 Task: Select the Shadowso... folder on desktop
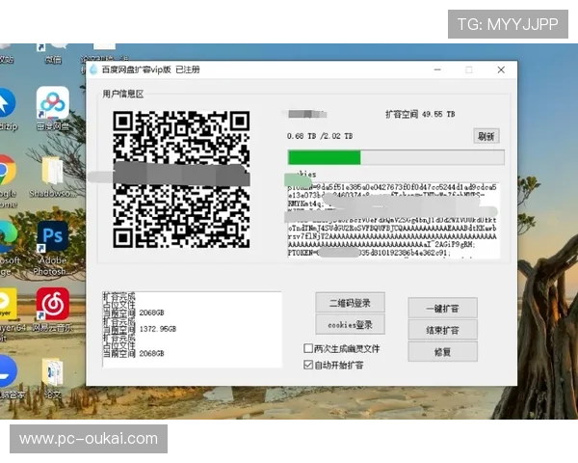point(53,177)
